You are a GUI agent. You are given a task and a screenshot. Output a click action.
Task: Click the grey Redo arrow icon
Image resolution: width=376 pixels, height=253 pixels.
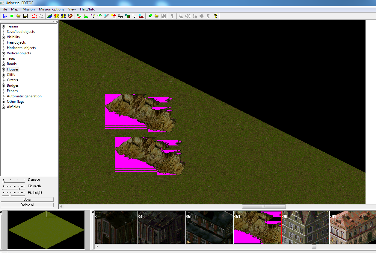[41, 16]
